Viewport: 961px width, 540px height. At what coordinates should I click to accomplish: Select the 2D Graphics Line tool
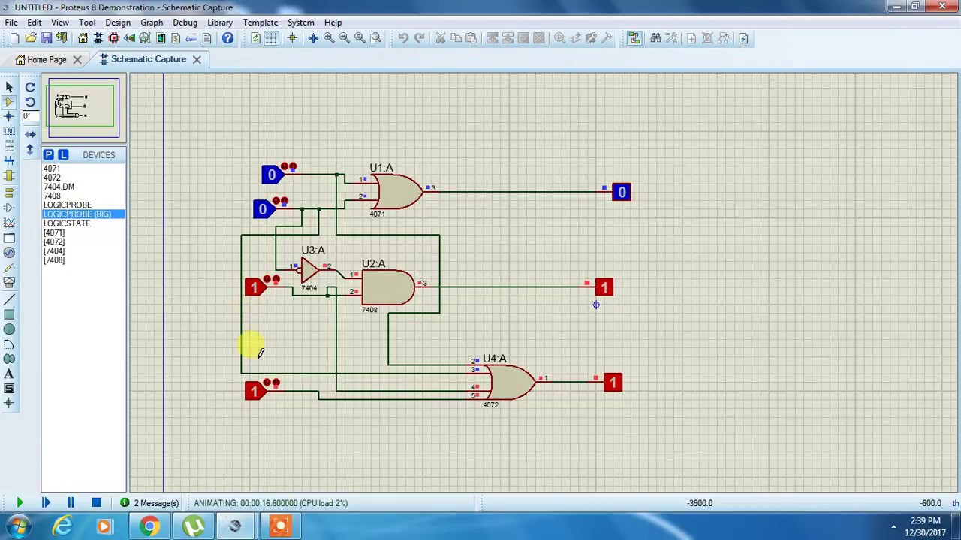tap(9, 299)
